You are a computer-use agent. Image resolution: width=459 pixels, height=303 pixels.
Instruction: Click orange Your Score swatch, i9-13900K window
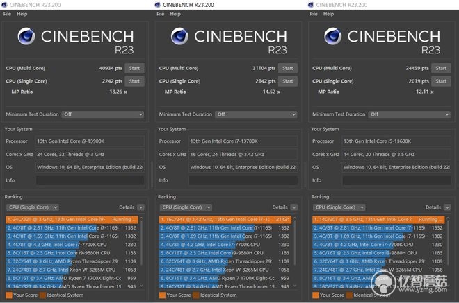(x=9, y=295)
